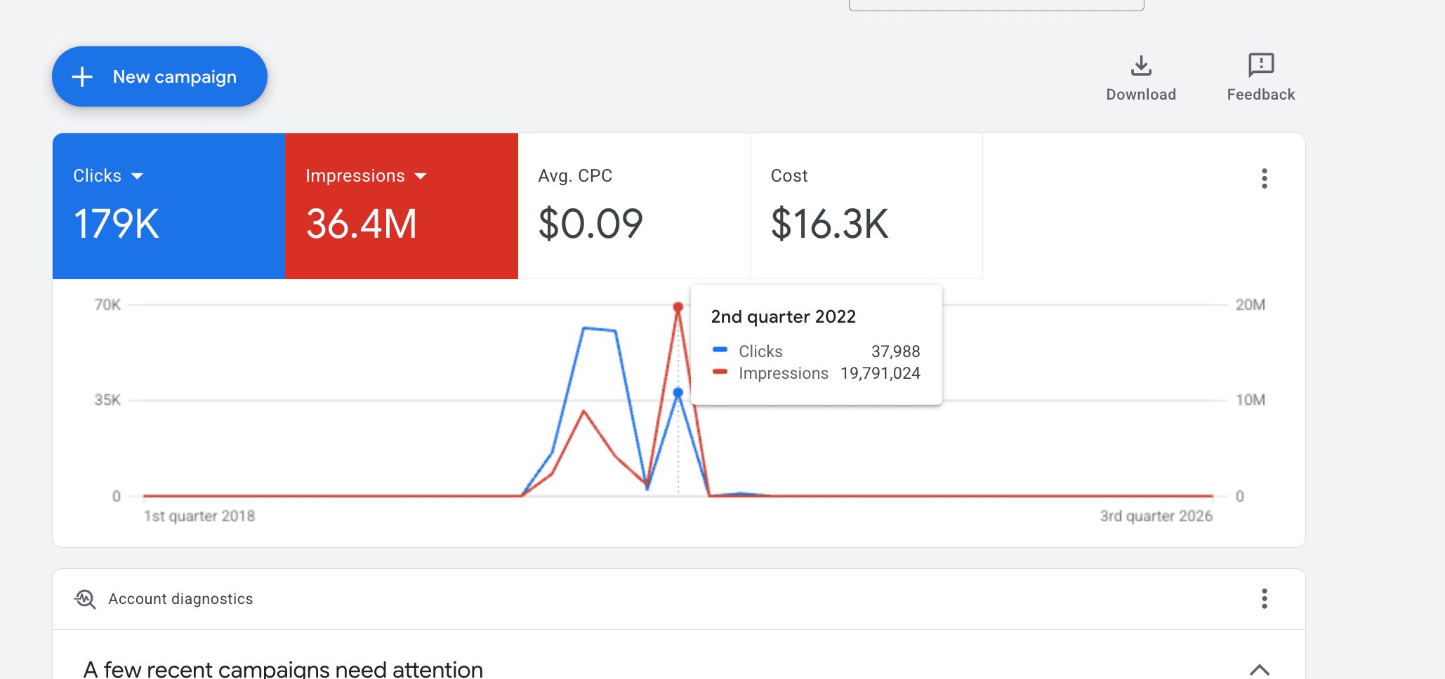1445x679 pixels.
Task: Click the Download icon
Action: click(x=1141, y=66)
